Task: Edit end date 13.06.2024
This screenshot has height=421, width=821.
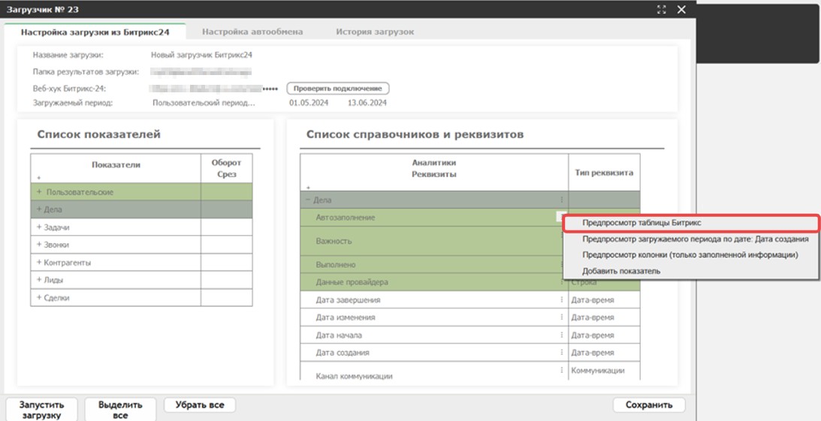Action: pyautogui.click(x=367, y=103)
